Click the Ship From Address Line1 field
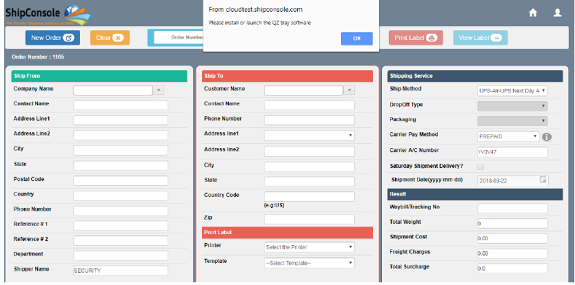 click(x=121, y=120)
